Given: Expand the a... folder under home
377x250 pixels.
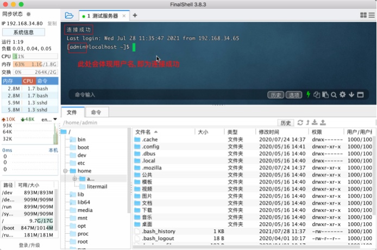Looking at the screenshot, I should click(74, 179).
